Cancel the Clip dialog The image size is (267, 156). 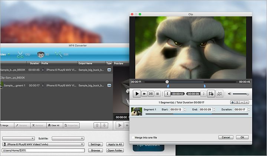point(226,137)
